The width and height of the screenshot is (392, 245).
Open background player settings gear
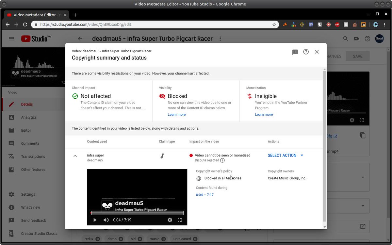pos(352,120)
